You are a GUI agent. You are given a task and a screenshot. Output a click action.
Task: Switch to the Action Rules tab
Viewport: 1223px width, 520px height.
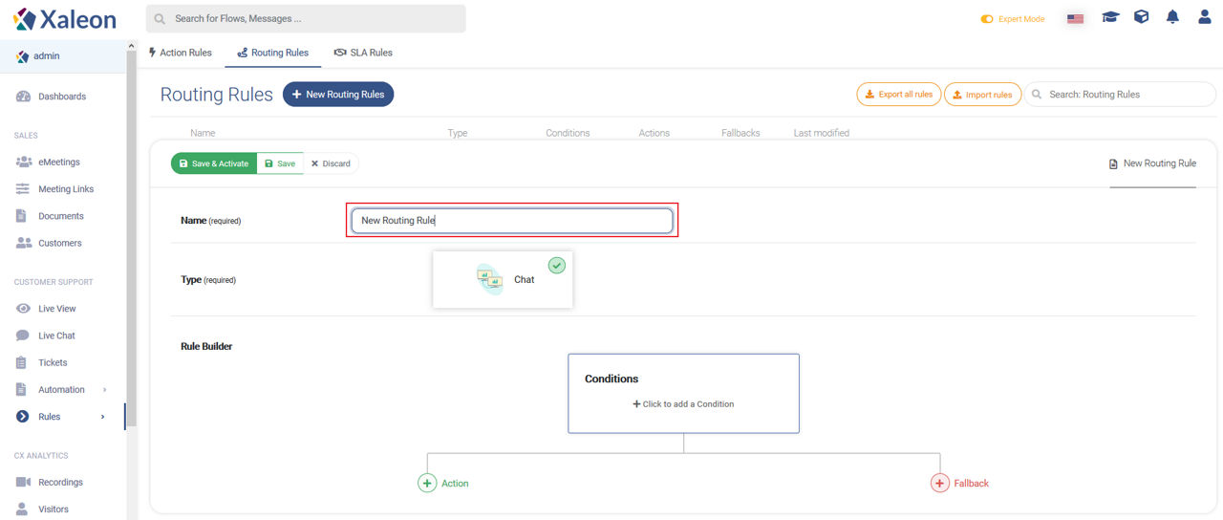[180, 53]
